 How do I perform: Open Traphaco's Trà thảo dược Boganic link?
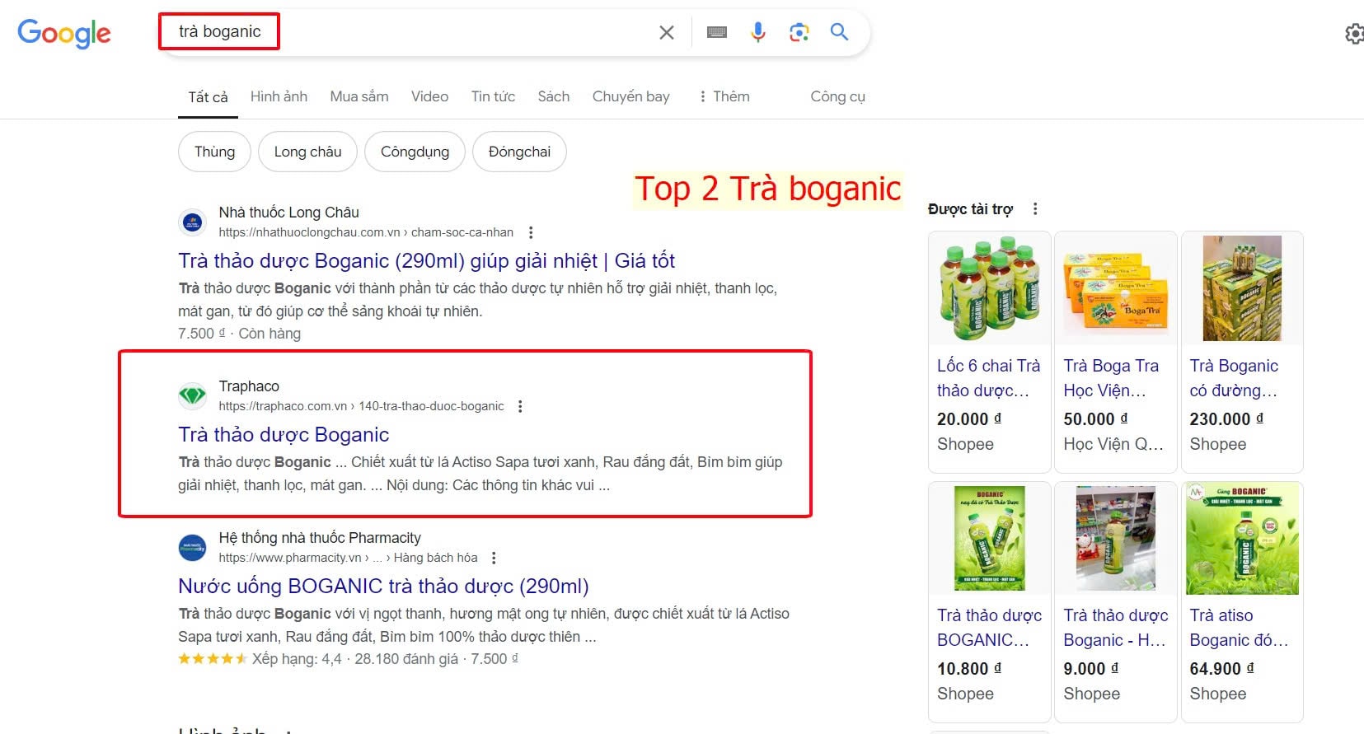284,435
